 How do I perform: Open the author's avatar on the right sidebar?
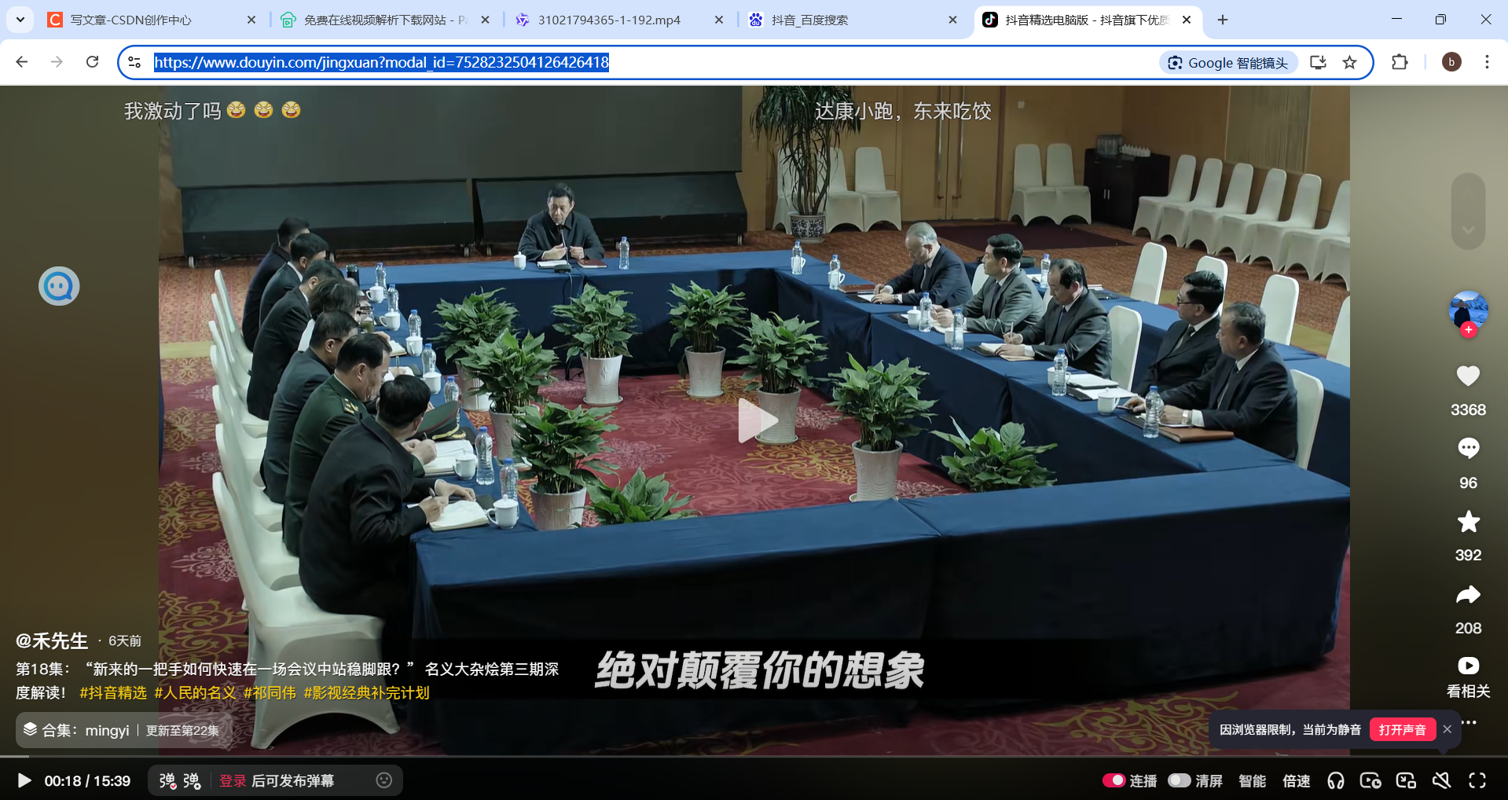pos(1468,309)
